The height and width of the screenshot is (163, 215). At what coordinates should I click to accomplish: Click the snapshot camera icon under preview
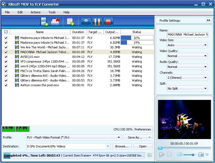[201, 155]
